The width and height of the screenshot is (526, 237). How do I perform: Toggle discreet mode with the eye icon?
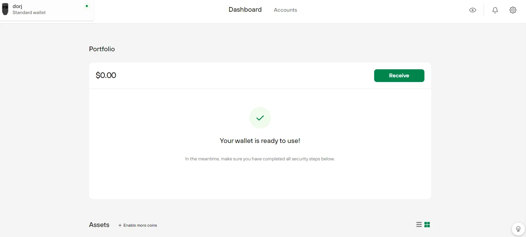(x=472, y=10)
